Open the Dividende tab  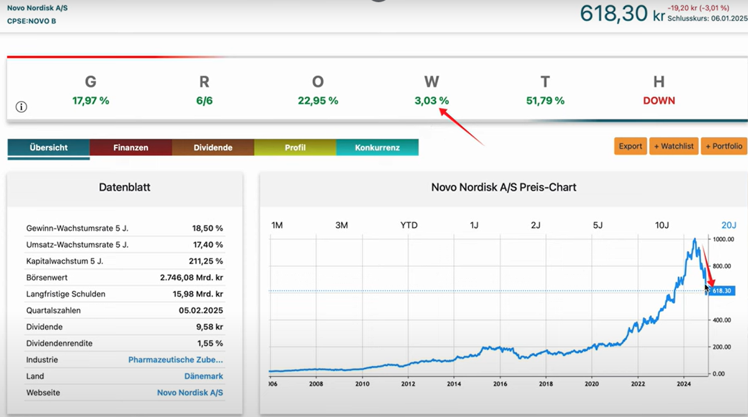pos(213,147)
